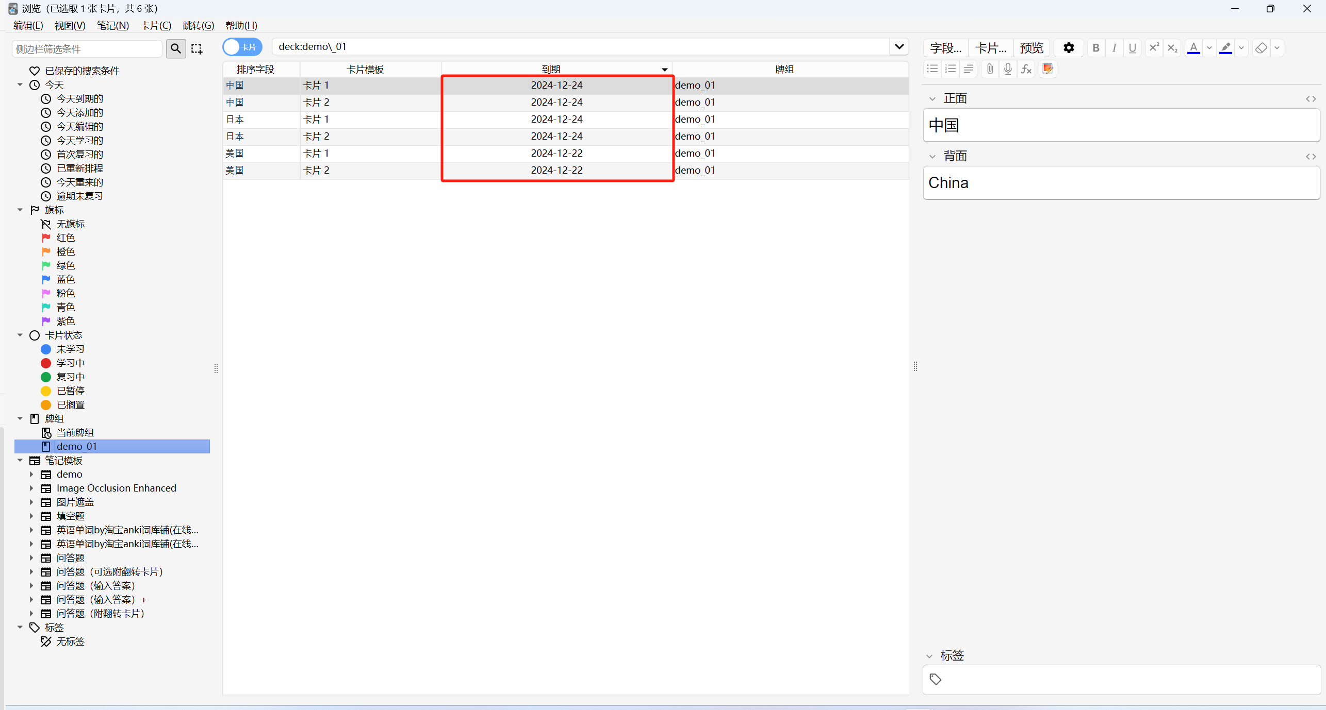Toggle bold text formatting
Screen dimensions: 1326x710
click(x=1096, y=48)
